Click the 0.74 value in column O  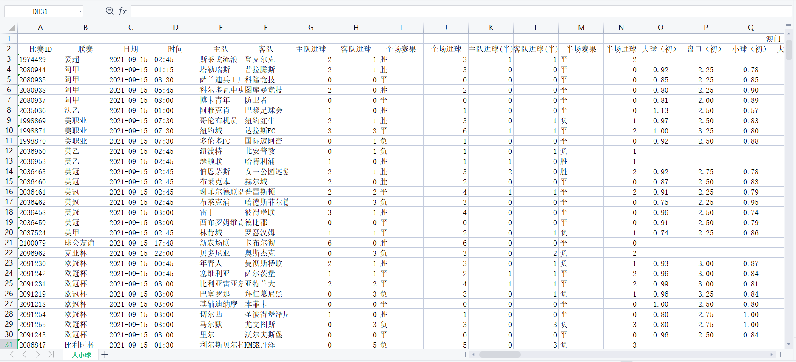pos(660,233)
